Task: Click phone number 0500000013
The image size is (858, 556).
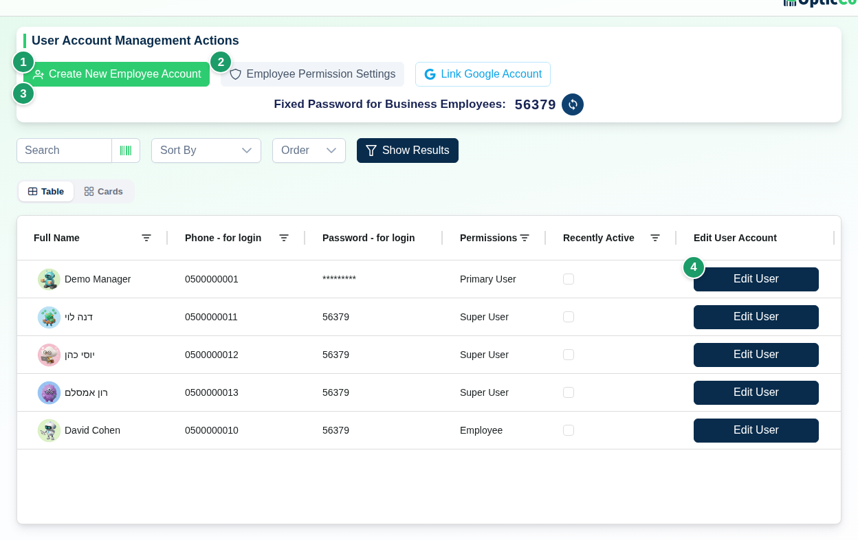Action: [x=212, y=392]
